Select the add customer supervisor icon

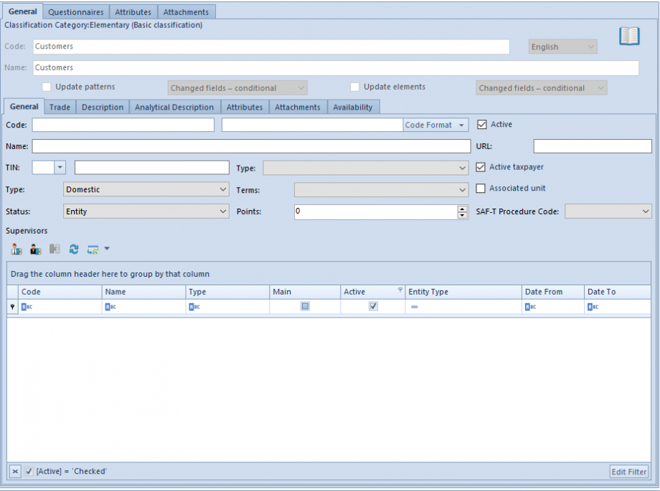(x=35, y=249)
